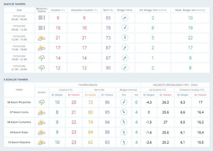Click wind direction arrow in 09.00-12.00 row
This screenshot has width=213, height=151.
pos(124,28)
